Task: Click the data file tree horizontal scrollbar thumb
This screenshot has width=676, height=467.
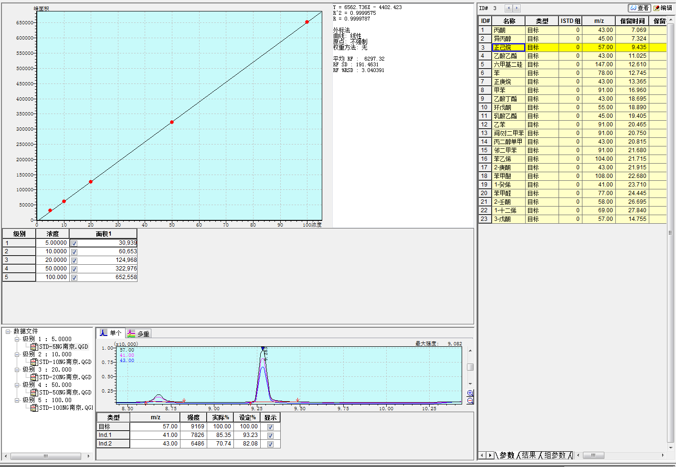Action: point(46,456)
